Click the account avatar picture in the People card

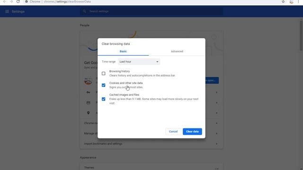tap(88, 81)
